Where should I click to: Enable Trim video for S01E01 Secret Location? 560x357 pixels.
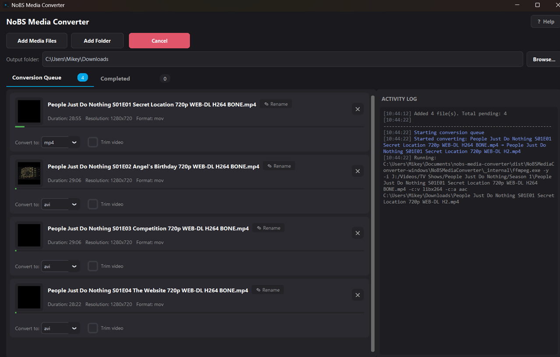pos(92,142)
